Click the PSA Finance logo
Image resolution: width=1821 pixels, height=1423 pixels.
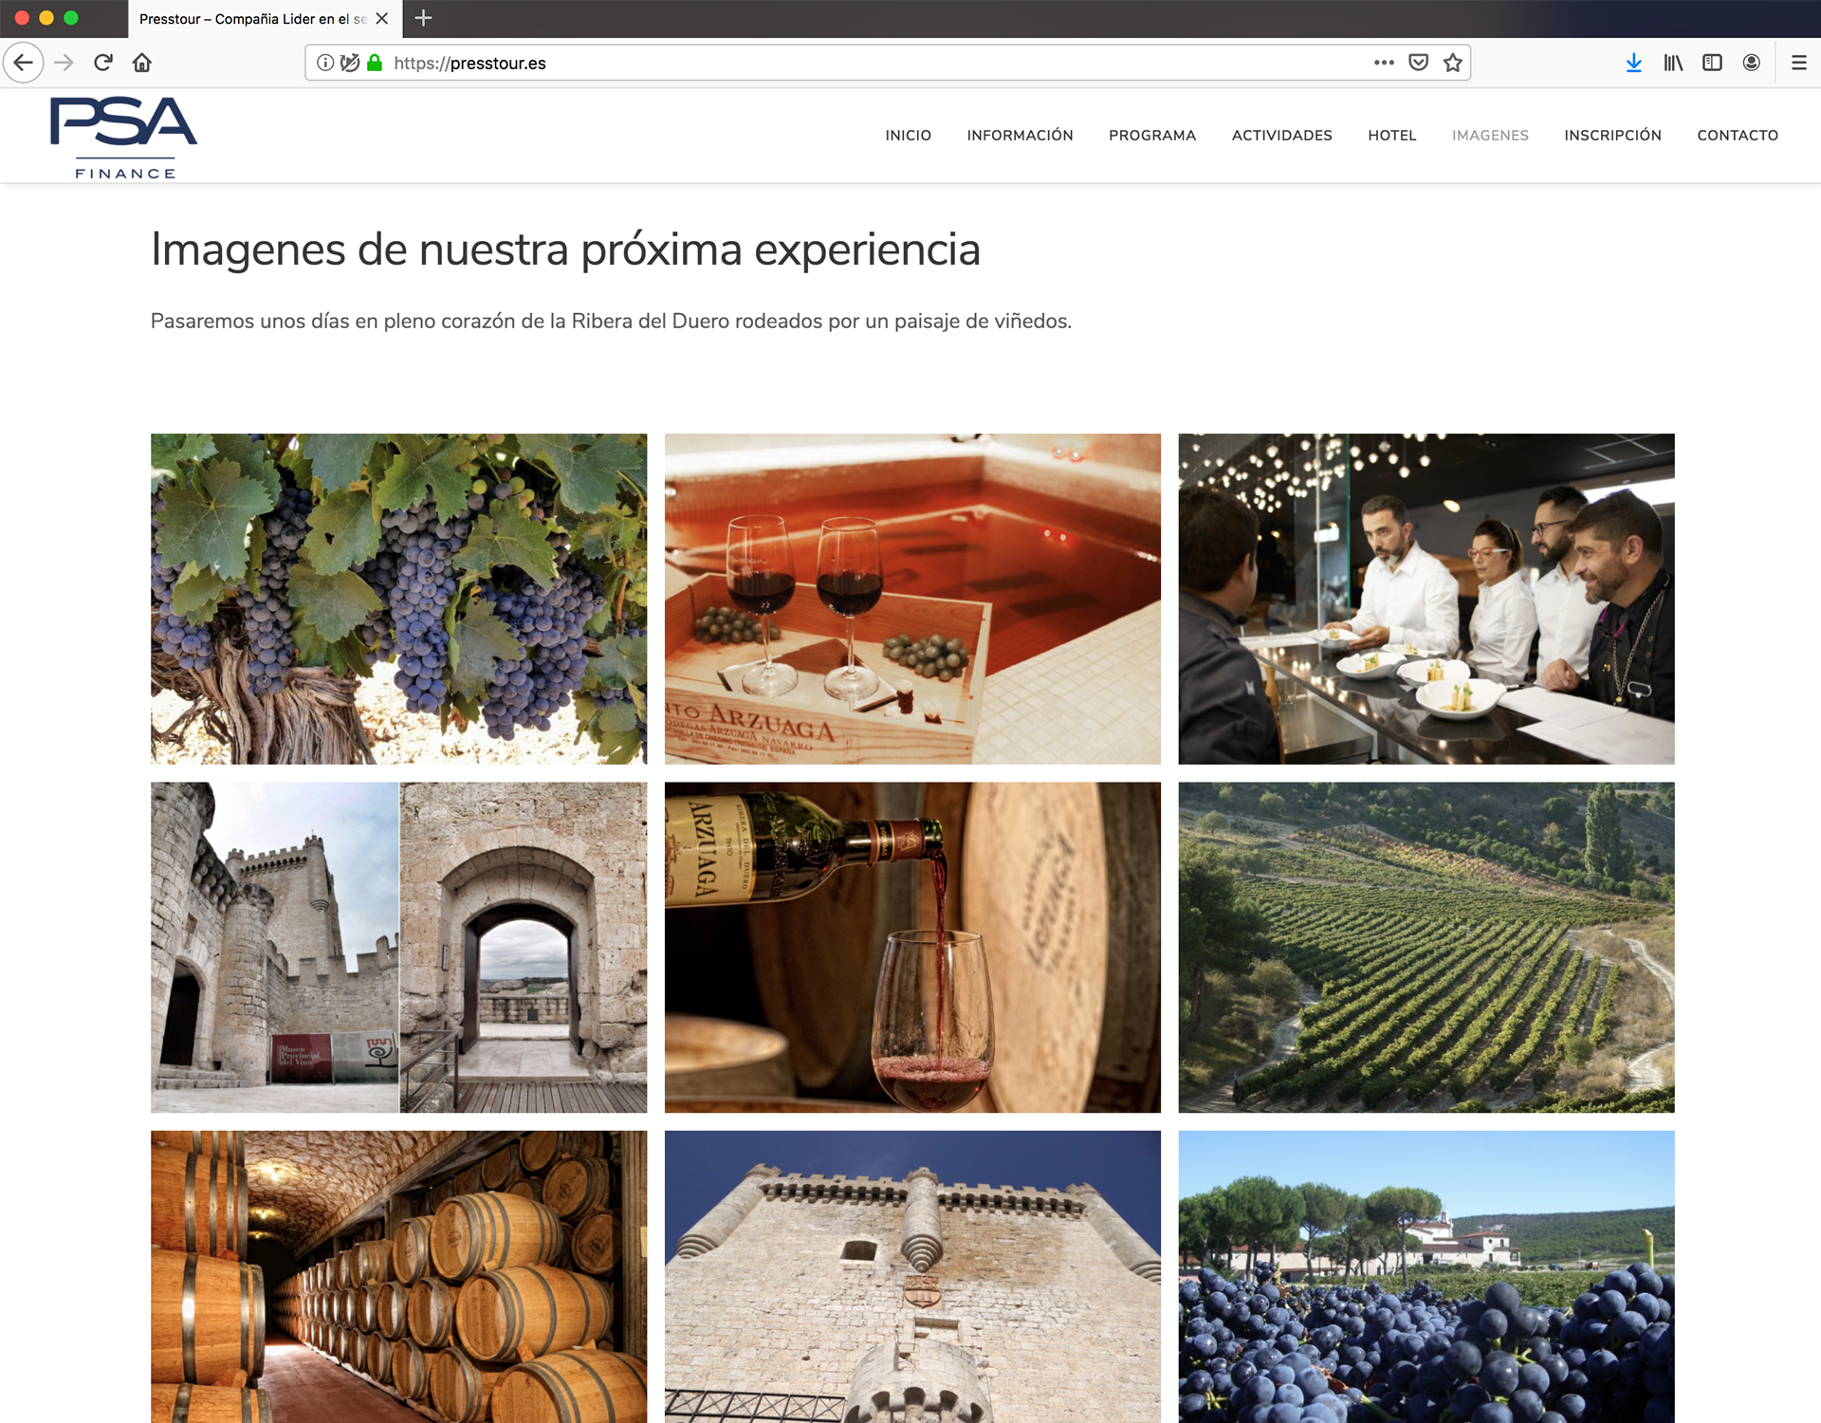tap(124, 138)
